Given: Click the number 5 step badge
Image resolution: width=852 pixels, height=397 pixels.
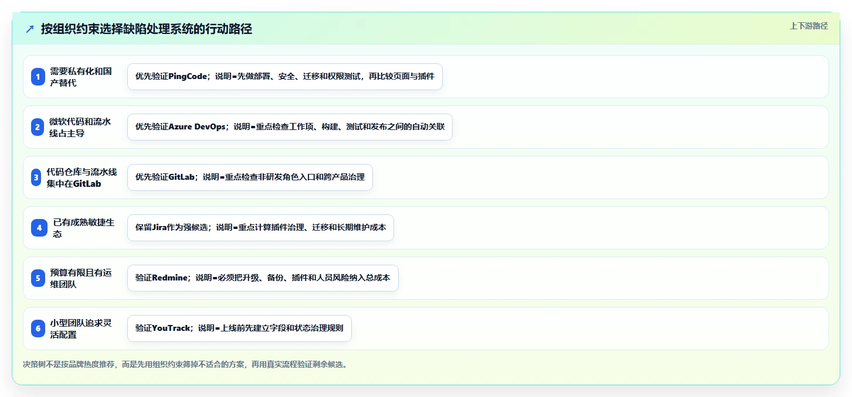Looking at the screenshot, I should 38,278.
